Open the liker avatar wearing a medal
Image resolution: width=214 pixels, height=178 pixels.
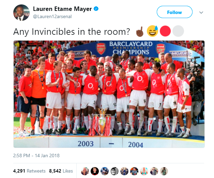click(x=144, y=171)
